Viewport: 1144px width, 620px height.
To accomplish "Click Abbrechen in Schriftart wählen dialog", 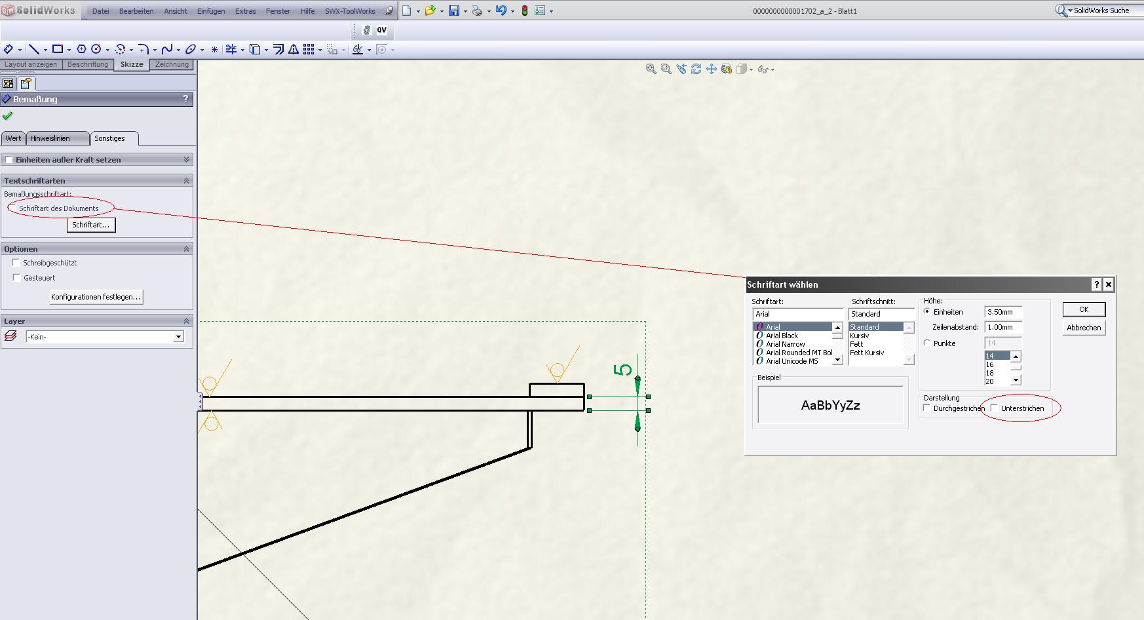I will [x=1084, y=328].
